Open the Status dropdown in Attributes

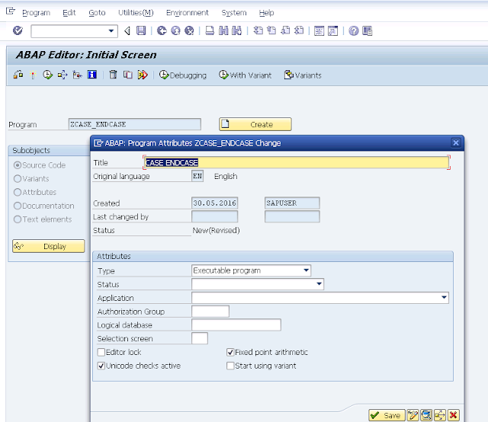258,284
